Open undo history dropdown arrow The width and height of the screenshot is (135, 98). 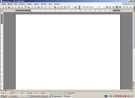[47, 7]
